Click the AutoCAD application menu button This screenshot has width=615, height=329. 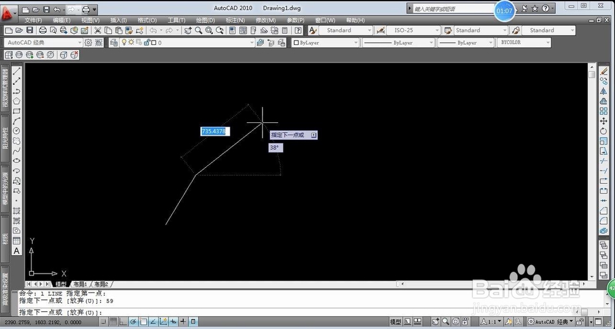[8, 14]
